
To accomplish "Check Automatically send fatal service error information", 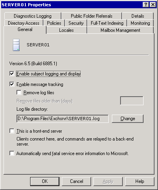I will coord(12,153).
